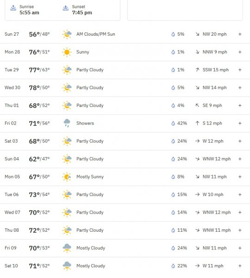Click the Sunny description text
This screenshot has width=250, height=278.
coord(83,52)
